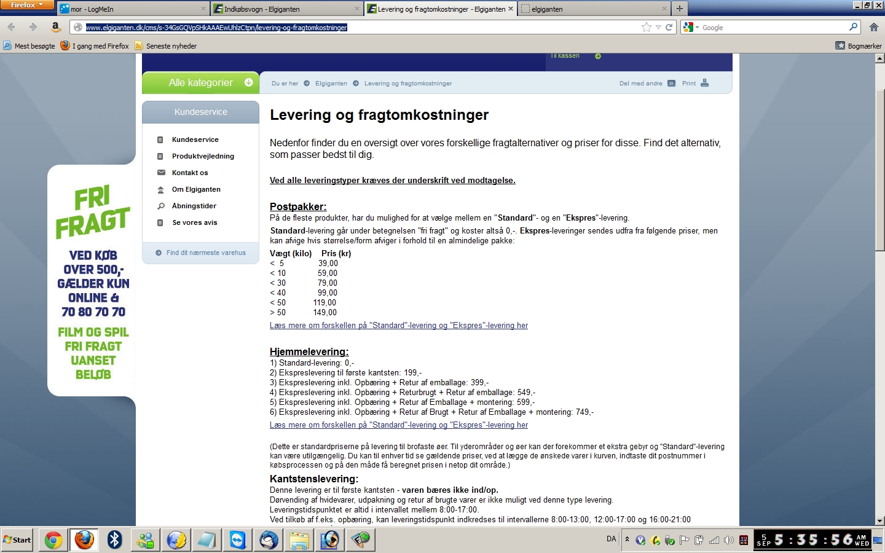
Task: Open the I gang med Firefox bookmark
Action: coord(95,45)
